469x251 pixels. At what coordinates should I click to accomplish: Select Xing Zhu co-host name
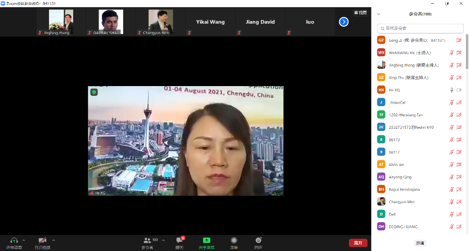[x=409, y=78]
